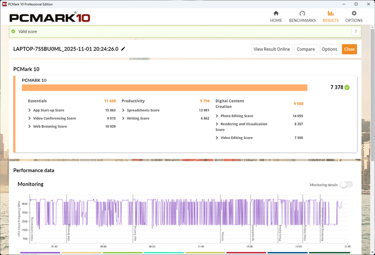The width and height of the screenshot is (375, 255).
Task: Click the Options button next to Compare
Action: (x=330, y=49)
